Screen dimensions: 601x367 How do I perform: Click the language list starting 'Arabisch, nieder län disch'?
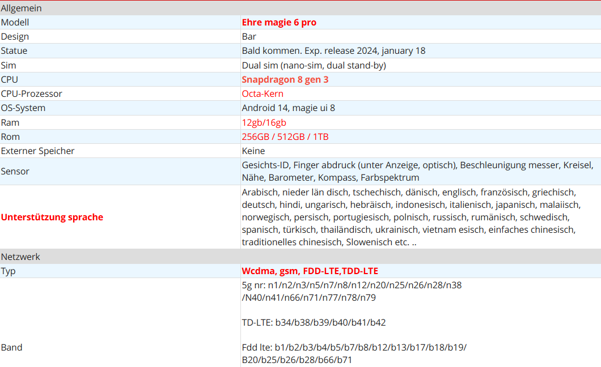click(411, 217)
